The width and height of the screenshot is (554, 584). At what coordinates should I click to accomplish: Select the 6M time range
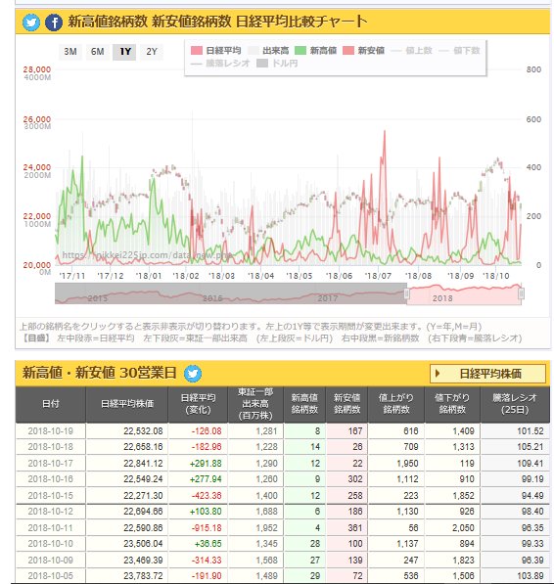(x=97, y=52)
